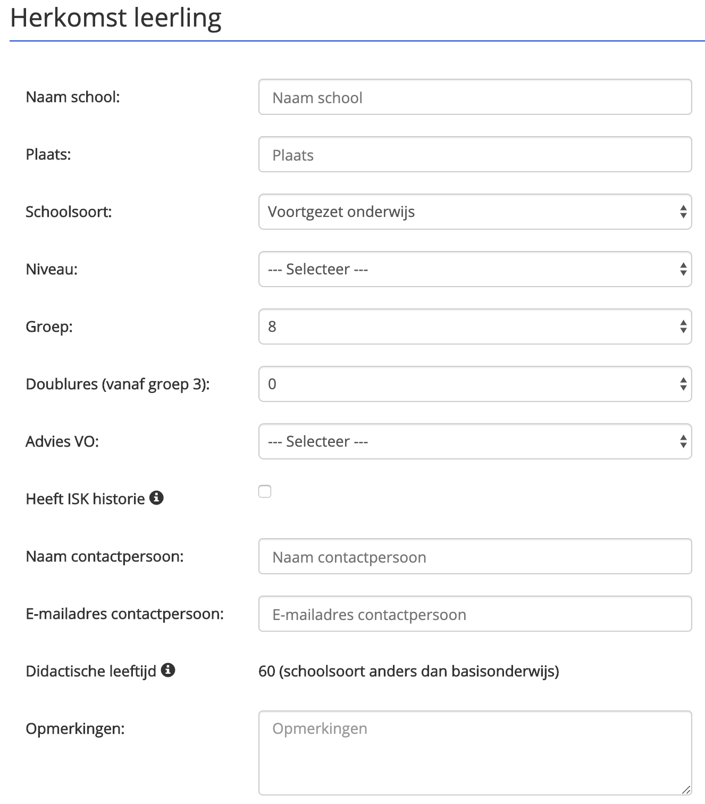Click the info icon next to Didactische leeftijd
The image size is (705, 804).
(168, 670)
